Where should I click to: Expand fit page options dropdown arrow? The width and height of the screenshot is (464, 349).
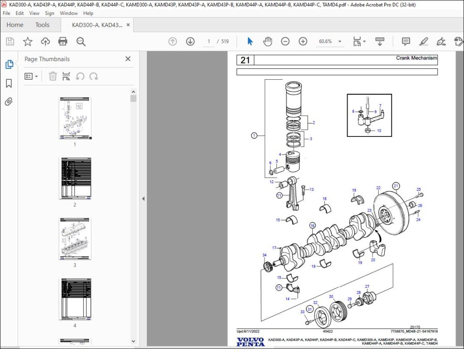tap(364, 41)
